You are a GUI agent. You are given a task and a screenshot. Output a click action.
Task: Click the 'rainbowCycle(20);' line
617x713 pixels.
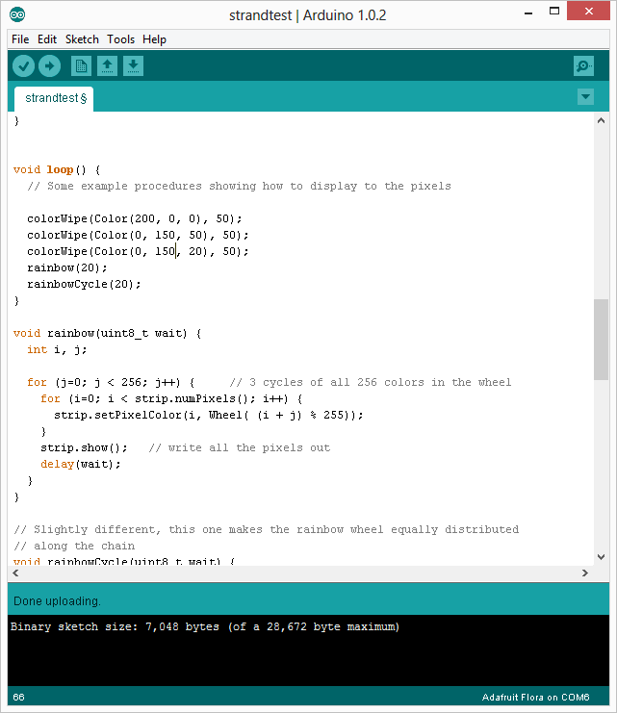84,284
